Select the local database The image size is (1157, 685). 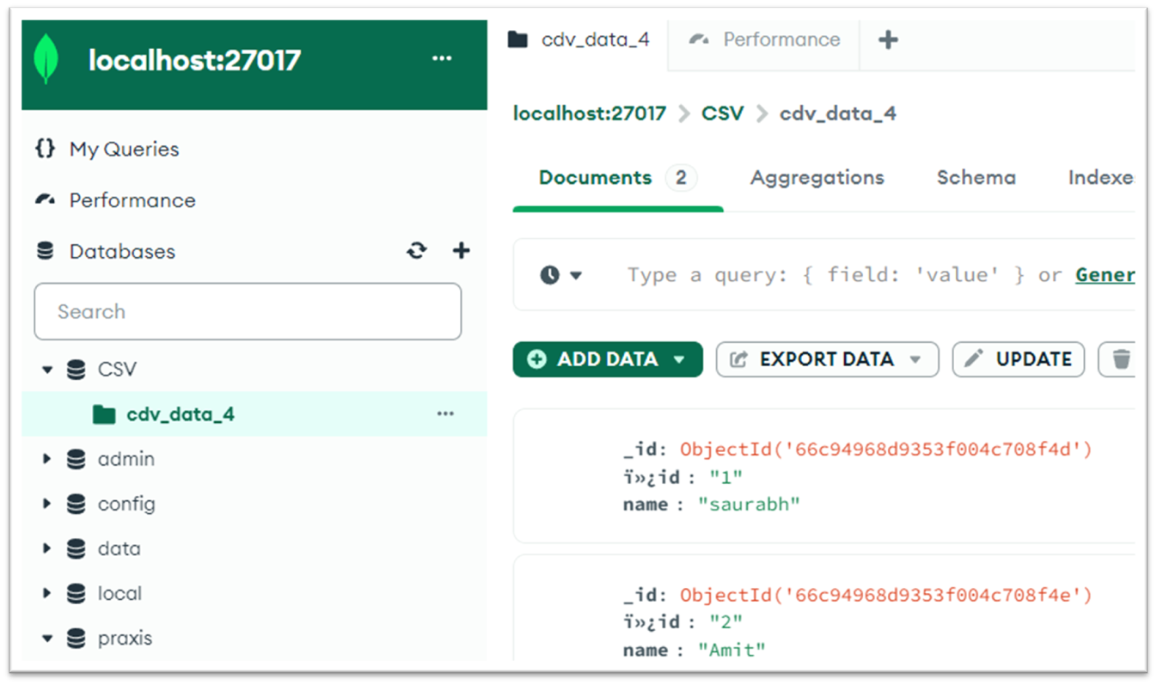click(x=119, y=593)
